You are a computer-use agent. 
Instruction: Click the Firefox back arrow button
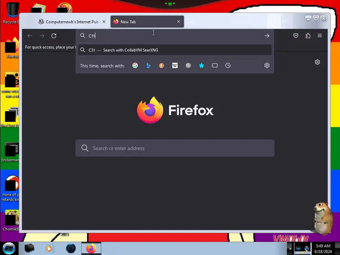30,36
